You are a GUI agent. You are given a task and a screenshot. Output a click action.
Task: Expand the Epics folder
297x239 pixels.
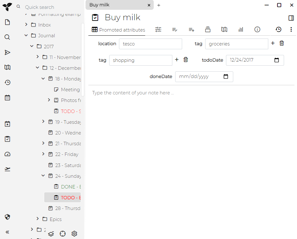(x=38, y=219)
